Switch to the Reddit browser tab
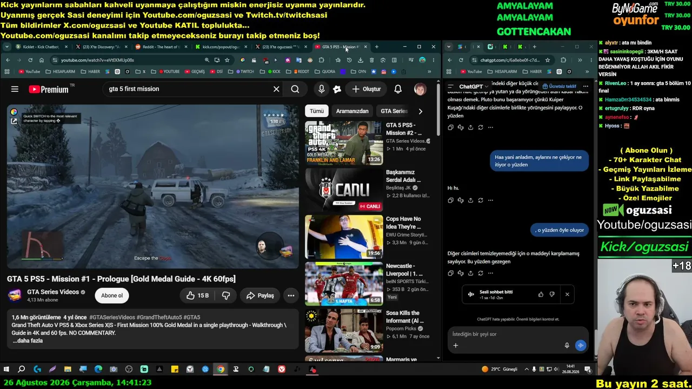The image size is (692, 389). coord(162,47)
